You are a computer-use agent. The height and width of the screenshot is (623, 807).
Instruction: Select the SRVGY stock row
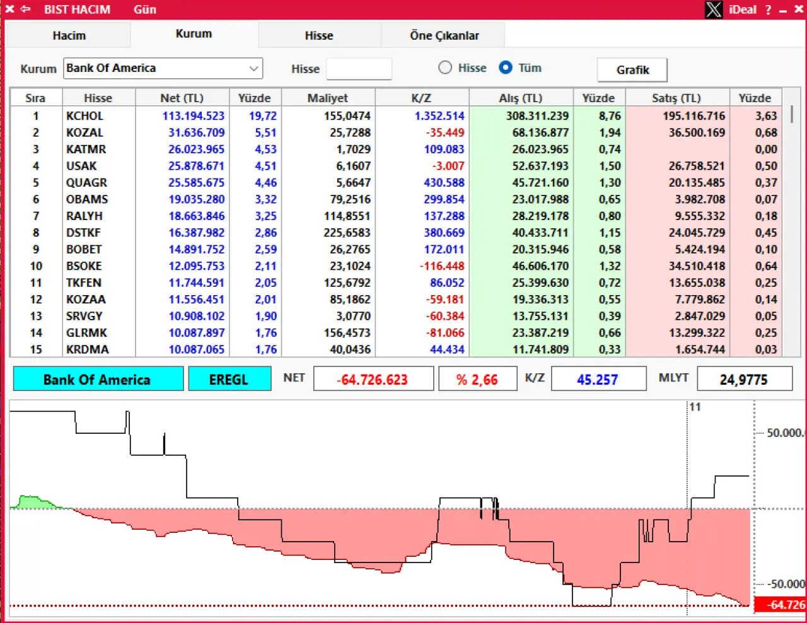tap(396, 317)
